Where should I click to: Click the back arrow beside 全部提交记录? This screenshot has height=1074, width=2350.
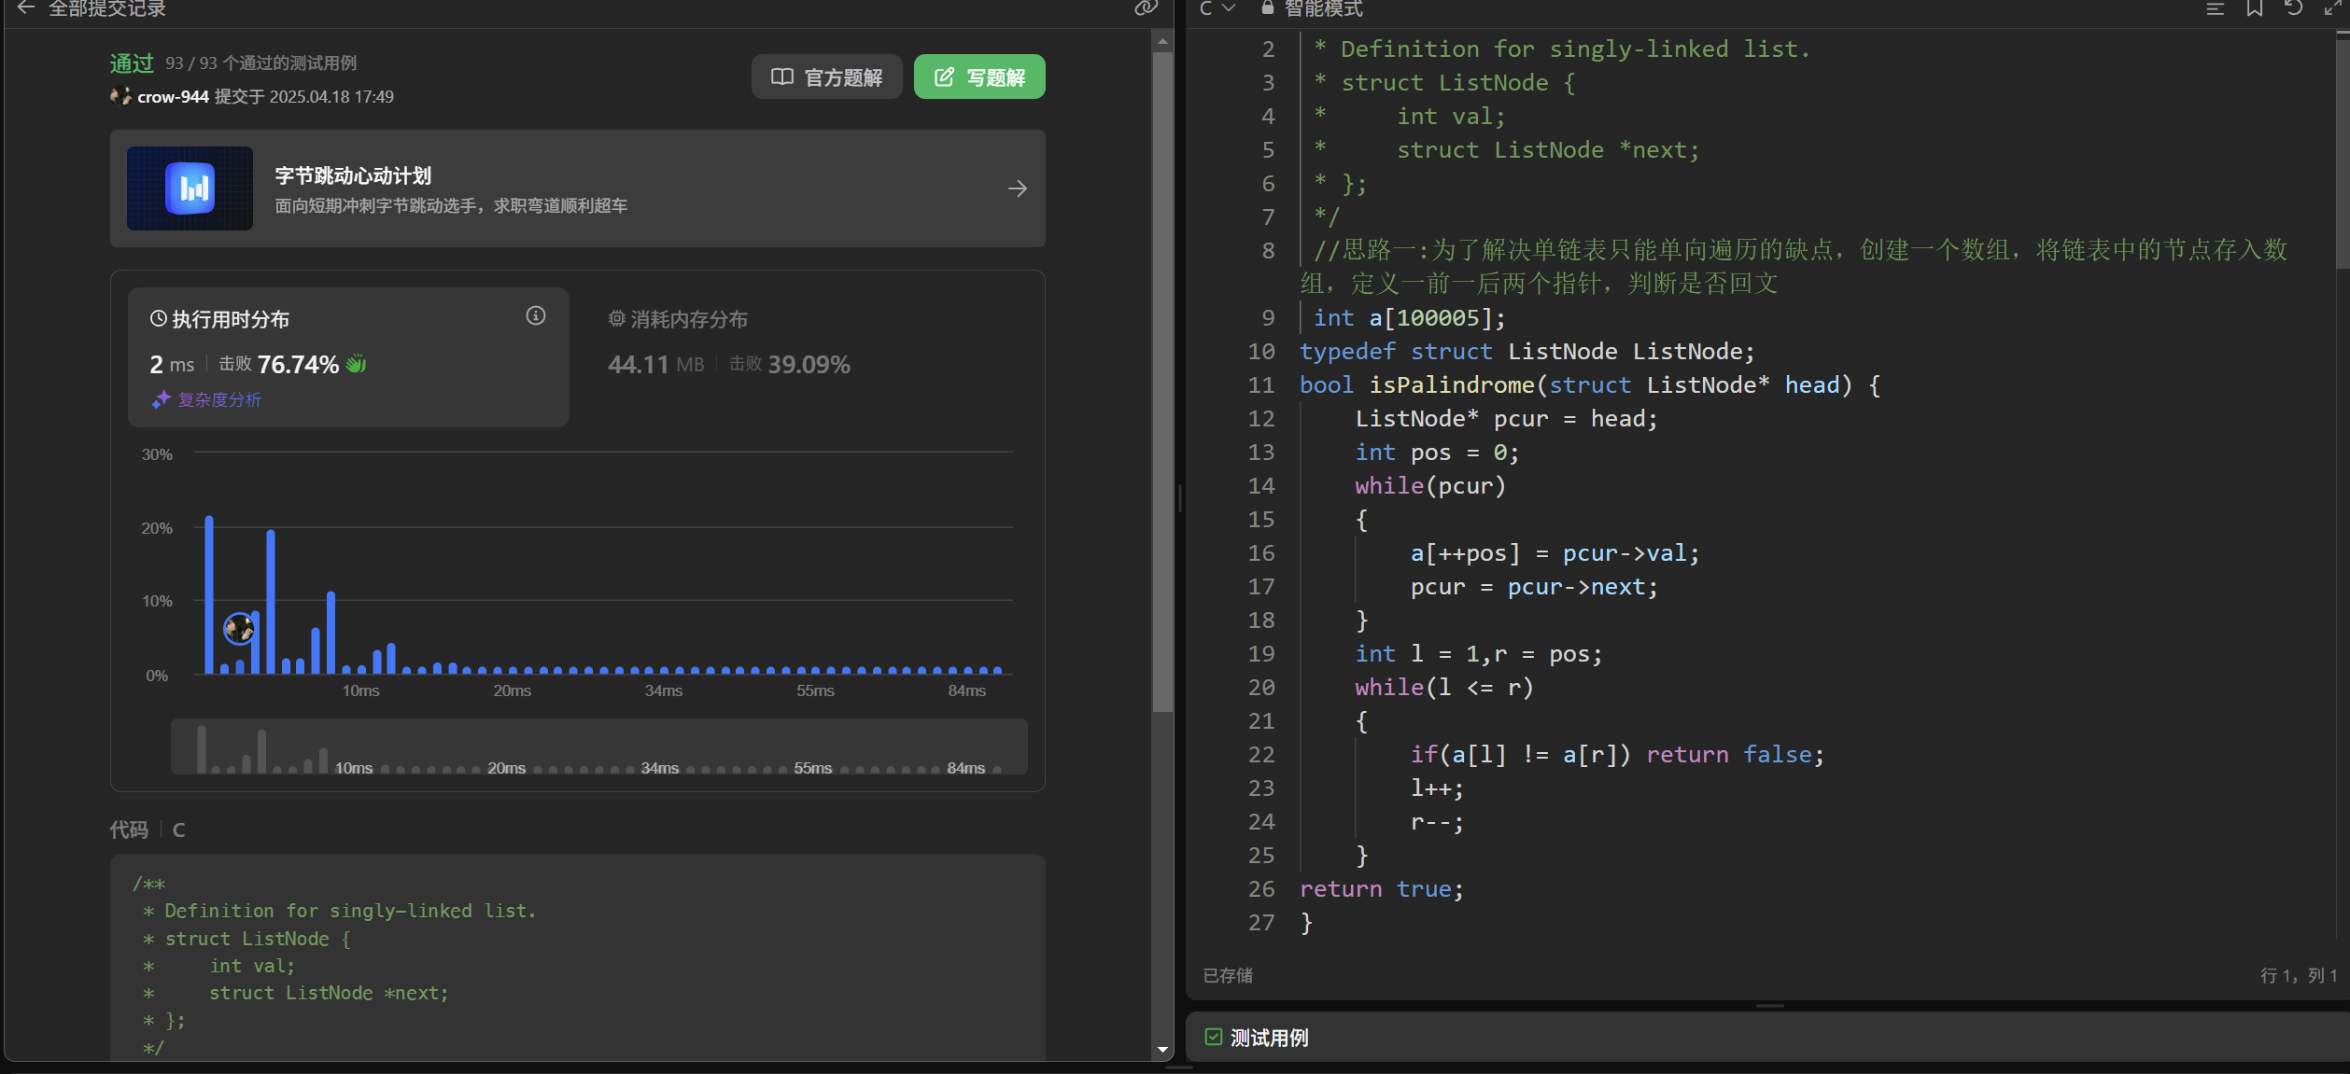(25, 8)
